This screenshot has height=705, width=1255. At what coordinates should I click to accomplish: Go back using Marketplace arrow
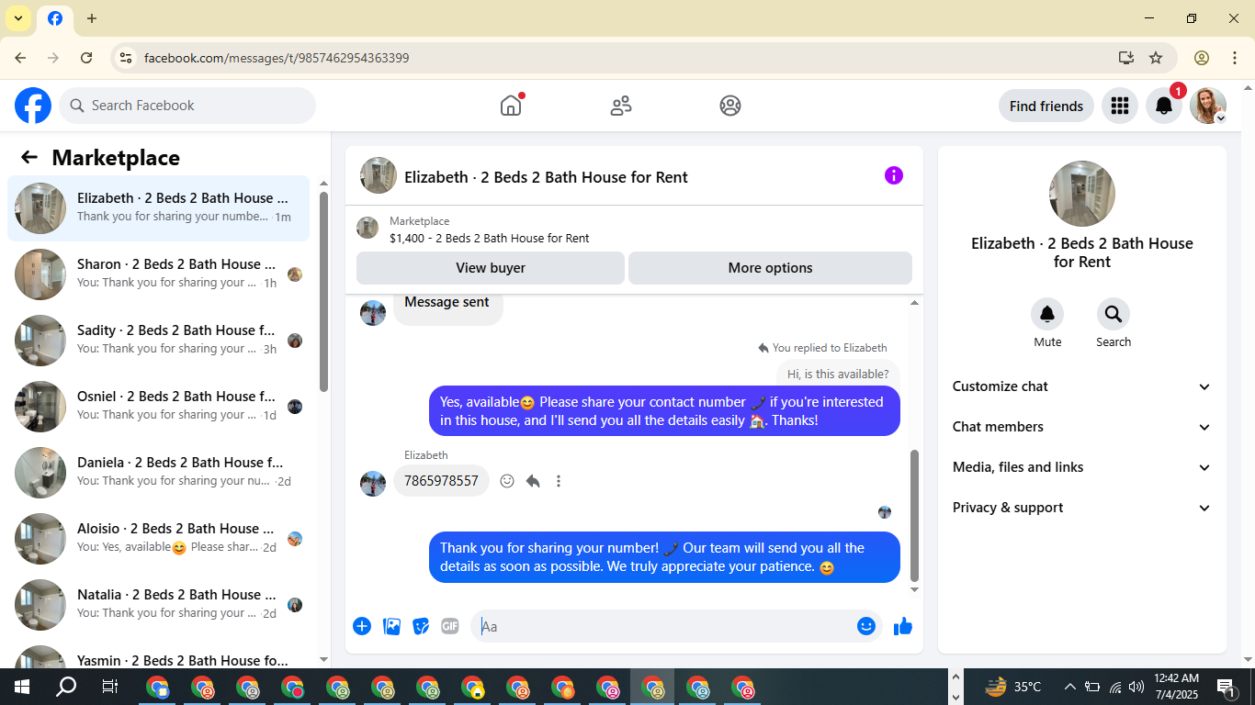click(x=29, y=157)
